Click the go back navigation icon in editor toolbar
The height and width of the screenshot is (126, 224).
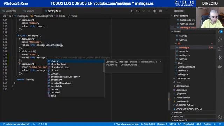(x=138, y=11)
